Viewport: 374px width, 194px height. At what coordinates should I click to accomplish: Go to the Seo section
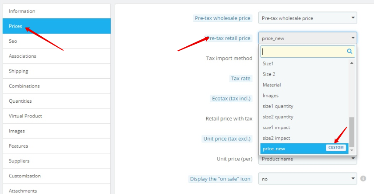57,41
